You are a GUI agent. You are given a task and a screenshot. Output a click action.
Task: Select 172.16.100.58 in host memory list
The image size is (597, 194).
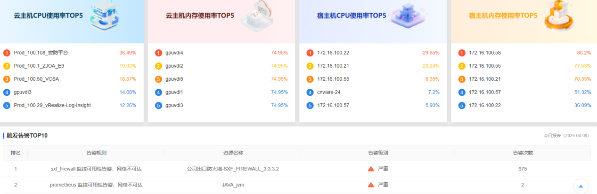pyautogui.click(x=485, y=53)
